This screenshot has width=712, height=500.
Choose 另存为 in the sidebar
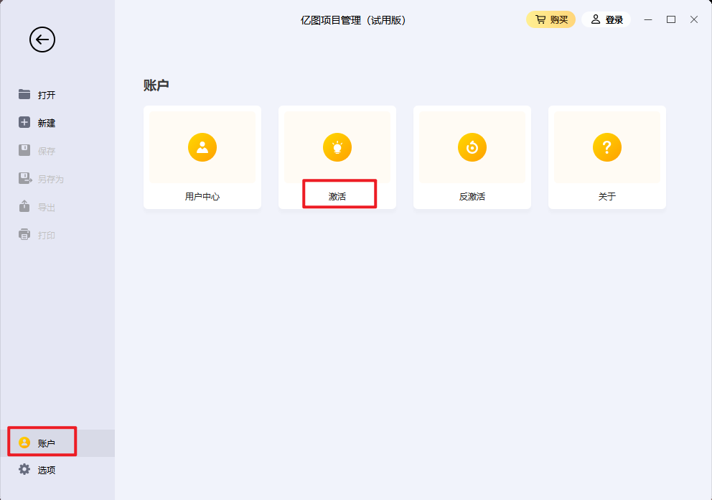click(50, 179)
